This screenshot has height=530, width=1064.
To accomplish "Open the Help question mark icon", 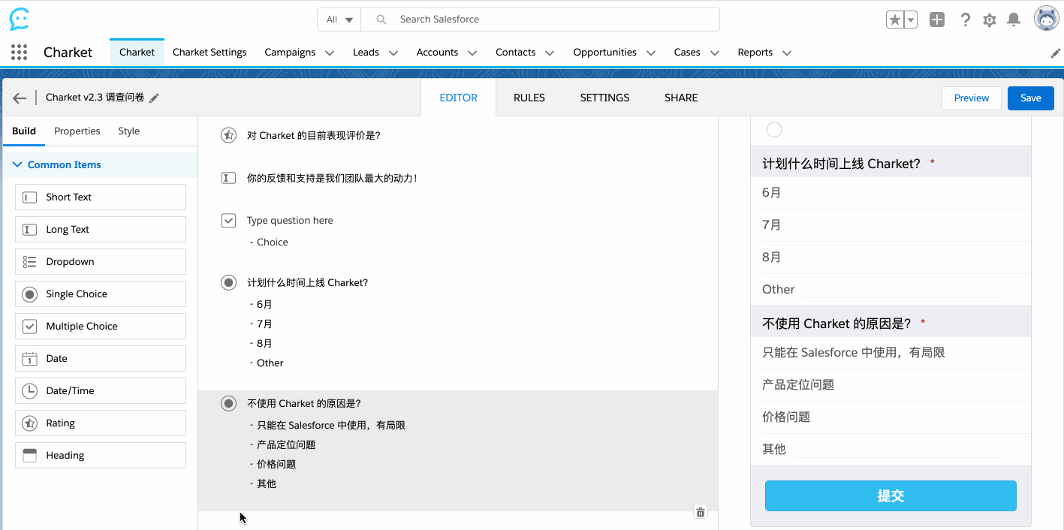I will (x=966, y=20).
